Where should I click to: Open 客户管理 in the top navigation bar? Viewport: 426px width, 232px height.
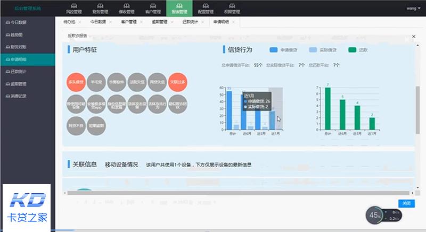(153, 8)
